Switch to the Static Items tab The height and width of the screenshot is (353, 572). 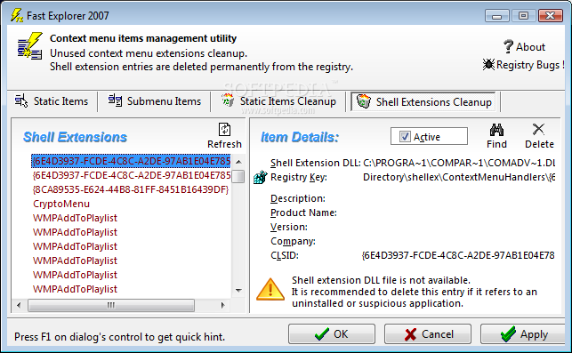tap(52, 101)
